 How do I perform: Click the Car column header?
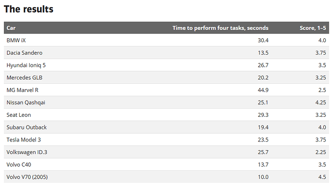(x=11, y=28)
